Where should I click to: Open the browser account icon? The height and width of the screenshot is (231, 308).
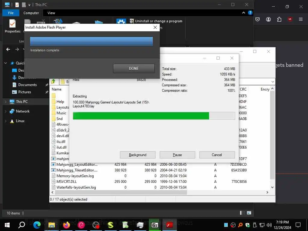268,19
